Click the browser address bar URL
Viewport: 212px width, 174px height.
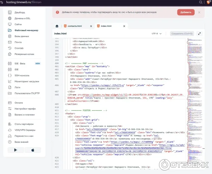coord(24,2)
